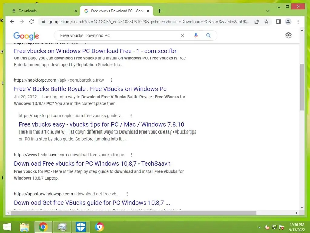The image size is (310, 233).
Task: Open the Chrome profile avatar
Action: (288, 22)
